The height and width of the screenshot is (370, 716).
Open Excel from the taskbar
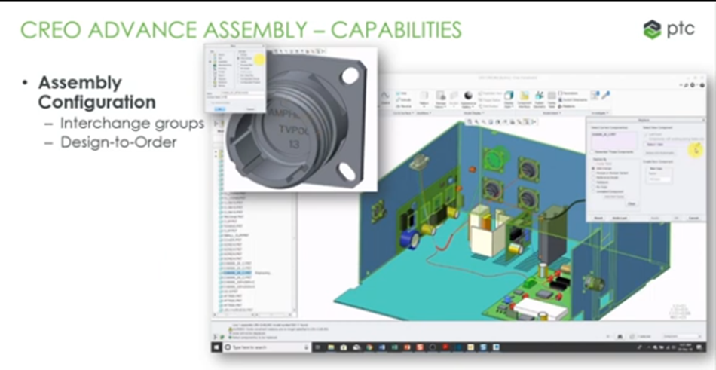[394, 347]
